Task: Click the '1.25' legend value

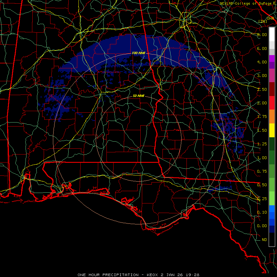Action: click(x=262, y=144)
